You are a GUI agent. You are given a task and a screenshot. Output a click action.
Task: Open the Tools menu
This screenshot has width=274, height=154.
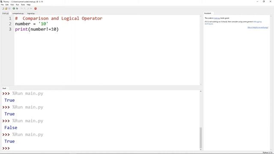pyautogui.click(x=23, y=5)
